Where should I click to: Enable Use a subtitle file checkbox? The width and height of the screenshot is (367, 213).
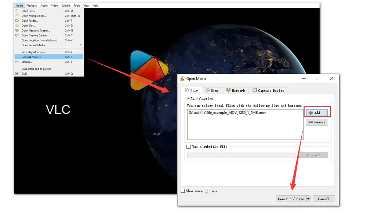click(x=188, y=147)
